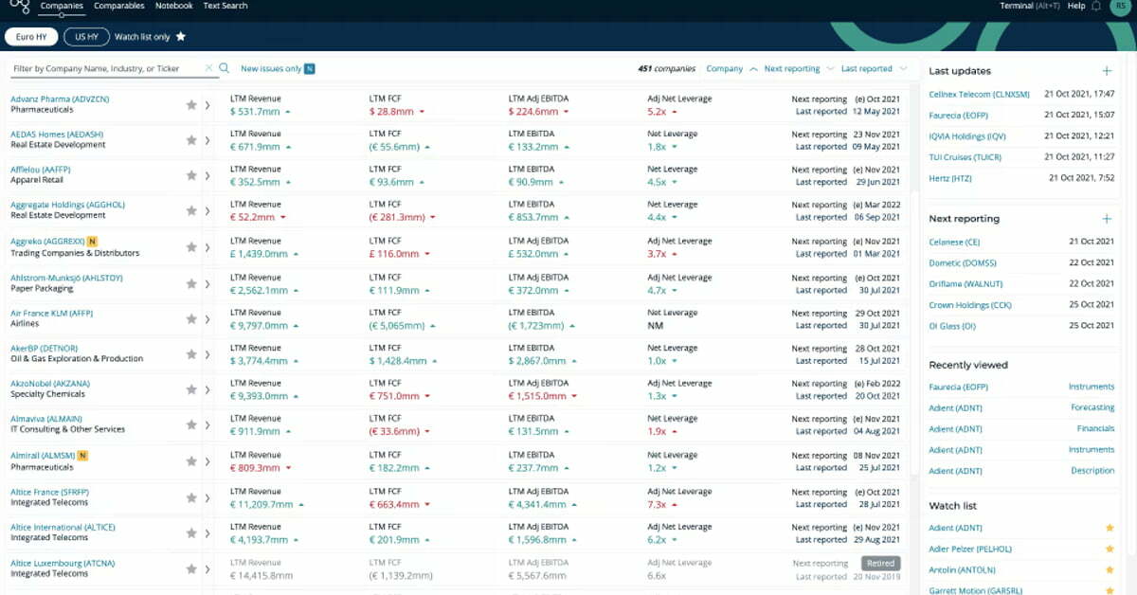Click the plus icon beside Next reporting
The image size is (1137, 595).
pos(1107,219)
